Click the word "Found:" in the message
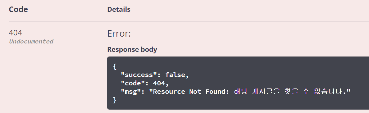The width and height of the screenshot is (369, 113). coord(217,92)
